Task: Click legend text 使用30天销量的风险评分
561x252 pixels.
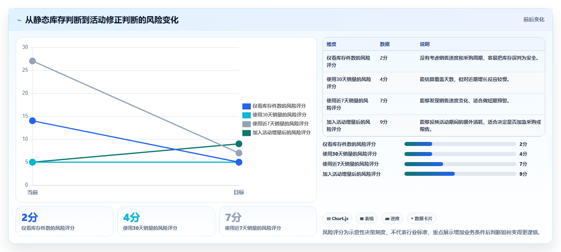Action: [279, 115]
